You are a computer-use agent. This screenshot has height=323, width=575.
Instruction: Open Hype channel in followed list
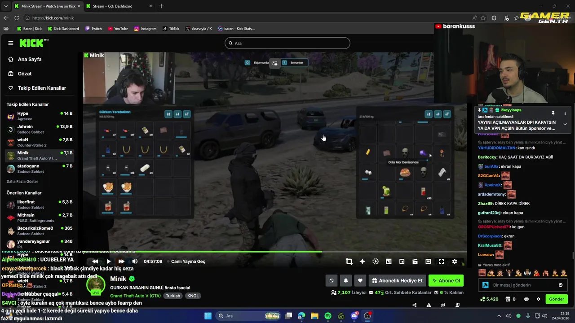point(40,116)
